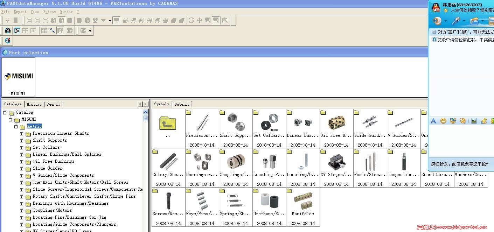Open the XY Stages thumbnail
Image resolution: width=494 pixels, height=232 pixels.
tap(336, 168)
